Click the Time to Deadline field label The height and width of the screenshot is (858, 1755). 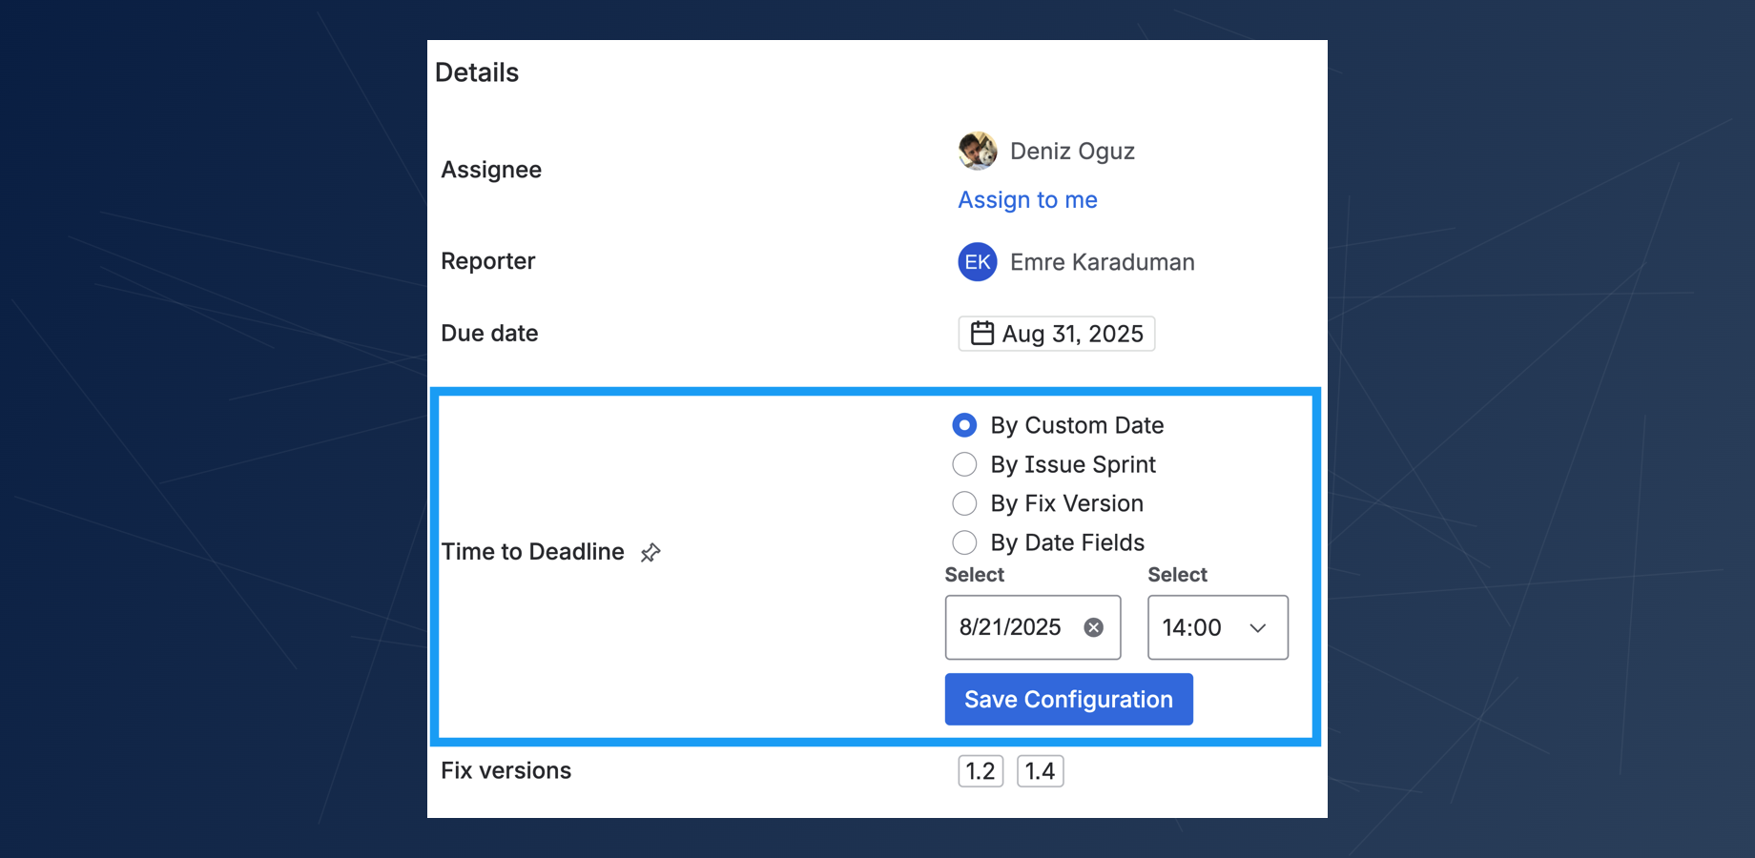pos(532,552)
